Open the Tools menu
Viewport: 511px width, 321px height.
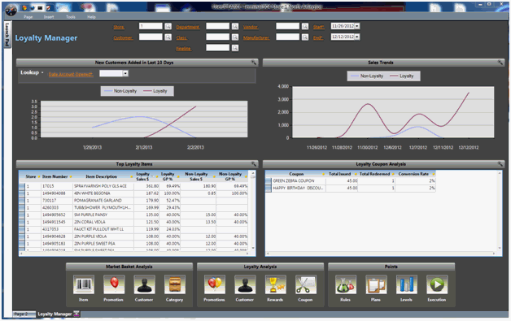(71, 17)
